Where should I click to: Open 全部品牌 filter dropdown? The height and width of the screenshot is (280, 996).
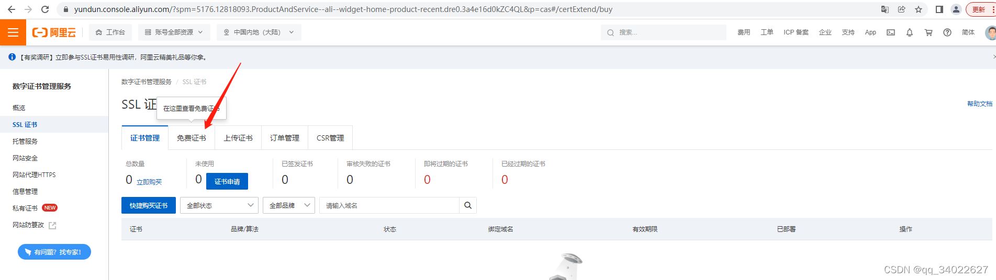(289, 205)
